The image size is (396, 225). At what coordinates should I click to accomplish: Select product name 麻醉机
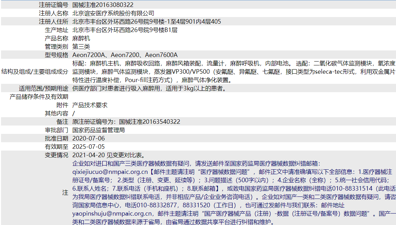click(81, 38)
